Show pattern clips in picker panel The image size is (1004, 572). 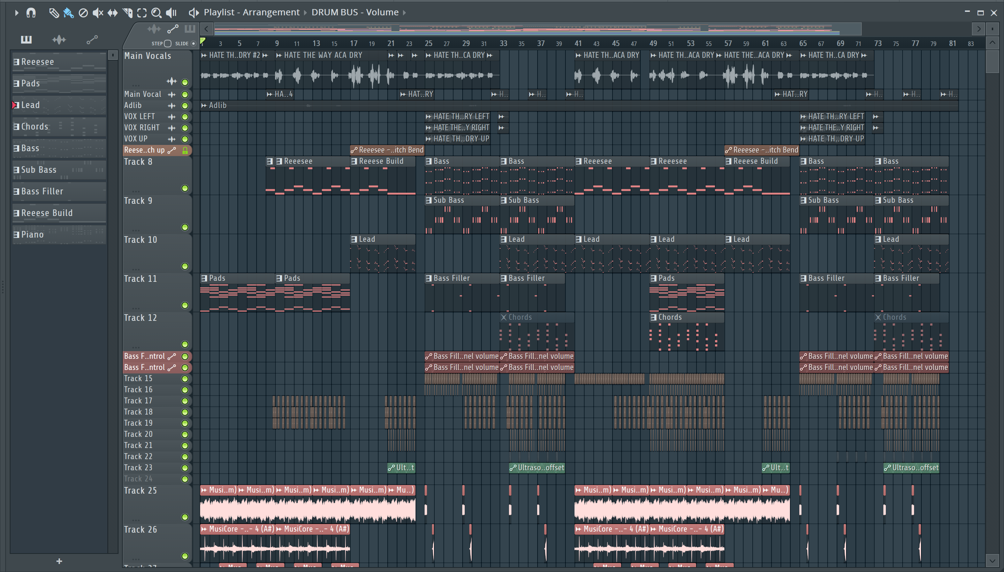[x=26, y=39]
